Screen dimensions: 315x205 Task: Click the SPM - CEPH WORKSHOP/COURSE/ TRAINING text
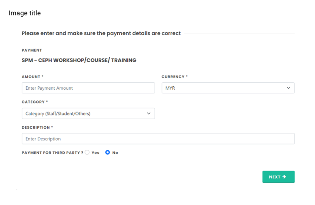pos(79,60)
